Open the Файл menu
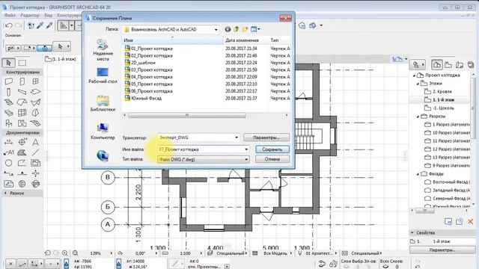This screenshot has width=479, height=269. point(10,15)
